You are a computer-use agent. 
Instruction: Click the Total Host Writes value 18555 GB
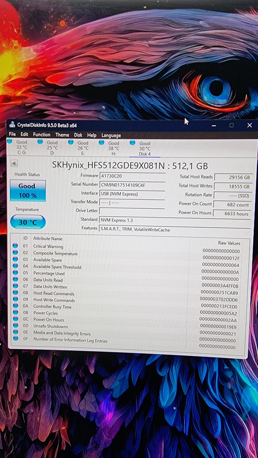pyautogui.click(x=233, y=186)
